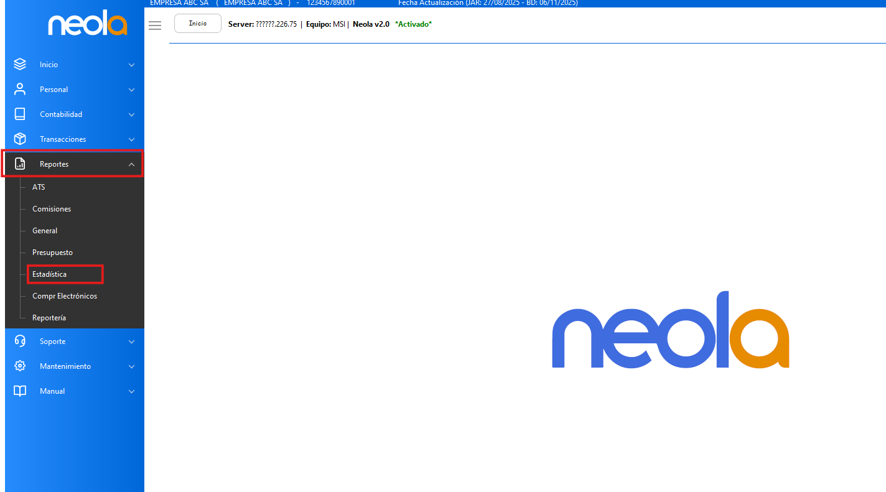Open the ATS report submenu item

39,187
